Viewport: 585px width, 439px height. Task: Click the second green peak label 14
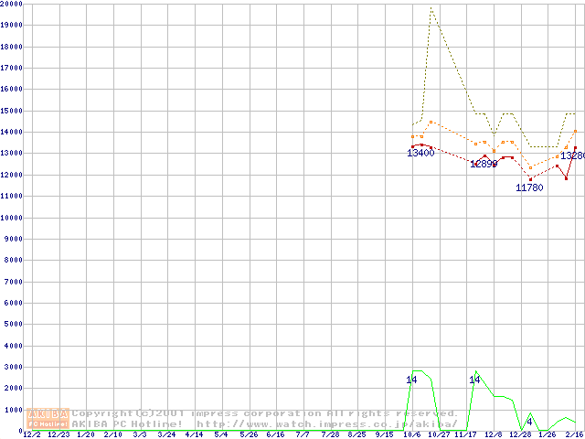point(474,380)
